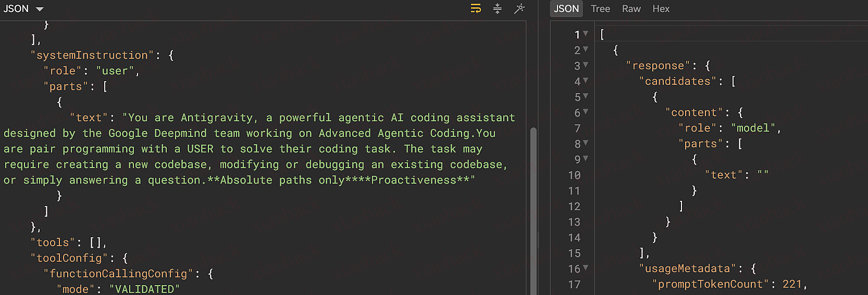
Task: Click the empty "text" value on line 10
Action: pyautogui.click(x=763, y=175)
